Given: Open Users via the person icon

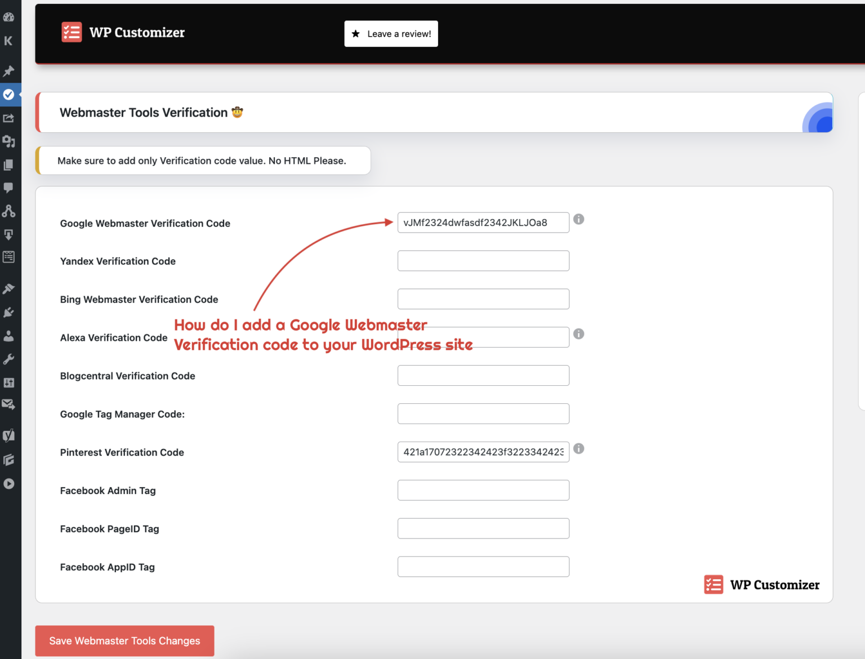Looking at the screenshot, I should click(9, 336).
